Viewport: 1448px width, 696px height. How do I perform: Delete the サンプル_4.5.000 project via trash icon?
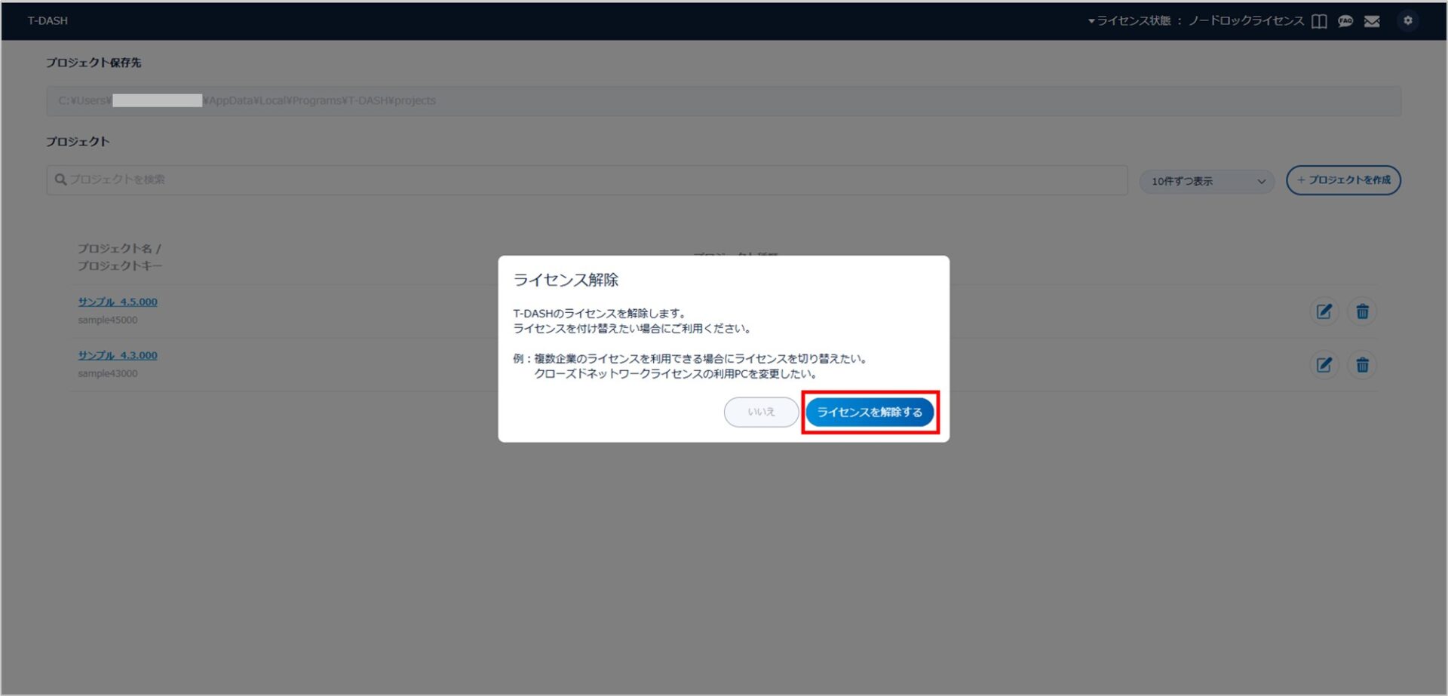tap(1362, 311)
